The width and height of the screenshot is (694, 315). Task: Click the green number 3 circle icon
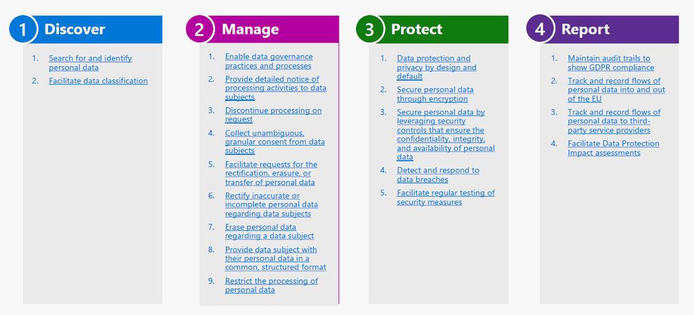(369, 29)
